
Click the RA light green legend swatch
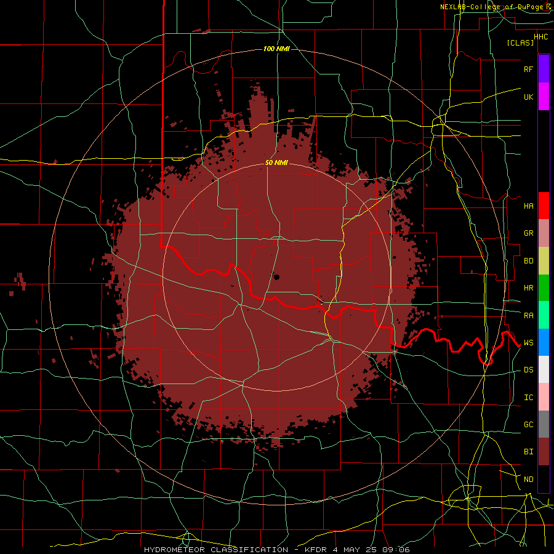pyautogui.click(x=544, y=315)
